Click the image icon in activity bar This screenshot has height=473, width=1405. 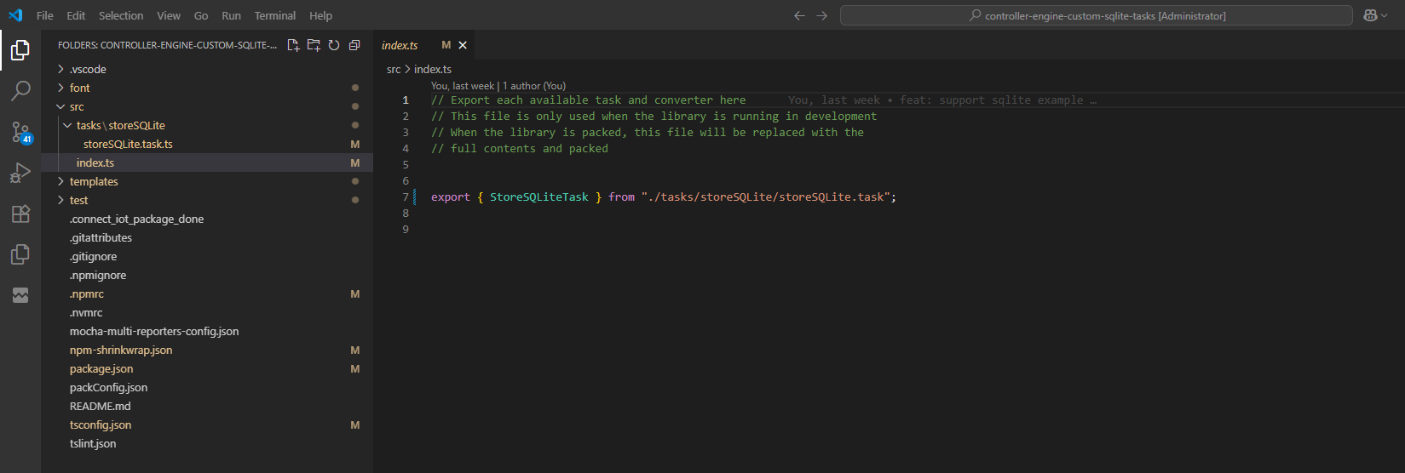(20, 295)
